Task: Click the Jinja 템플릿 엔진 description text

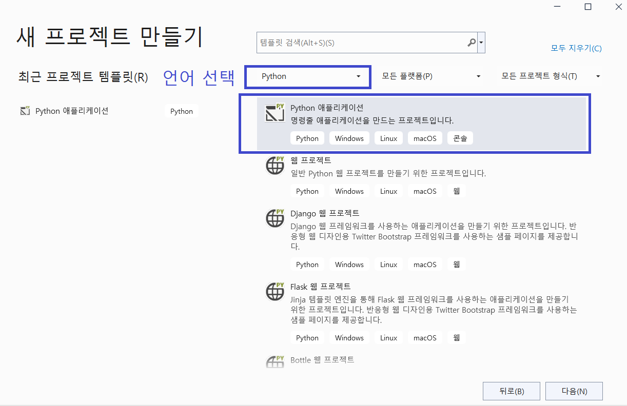Action: (x=434, y=310)
